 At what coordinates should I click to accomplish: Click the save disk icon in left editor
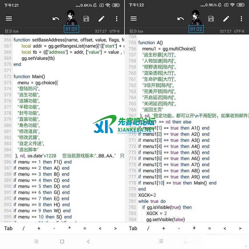(86, 19)
